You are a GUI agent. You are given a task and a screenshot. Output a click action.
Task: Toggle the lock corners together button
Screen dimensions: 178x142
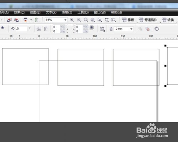pos(91,27)
